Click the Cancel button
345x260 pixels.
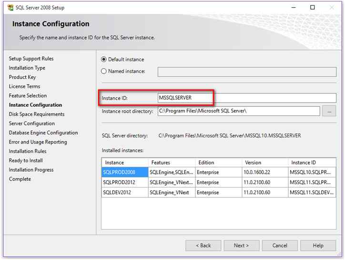[x=280, y=246]
